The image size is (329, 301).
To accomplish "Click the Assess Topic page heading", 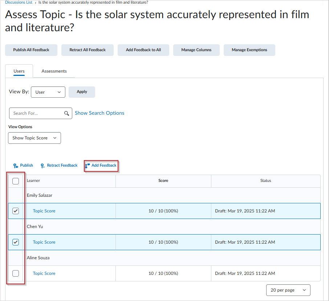I will tap(157, 21).
